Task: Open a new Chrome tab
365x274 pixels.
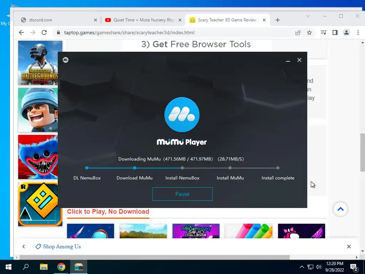Action: click(277, 20)
